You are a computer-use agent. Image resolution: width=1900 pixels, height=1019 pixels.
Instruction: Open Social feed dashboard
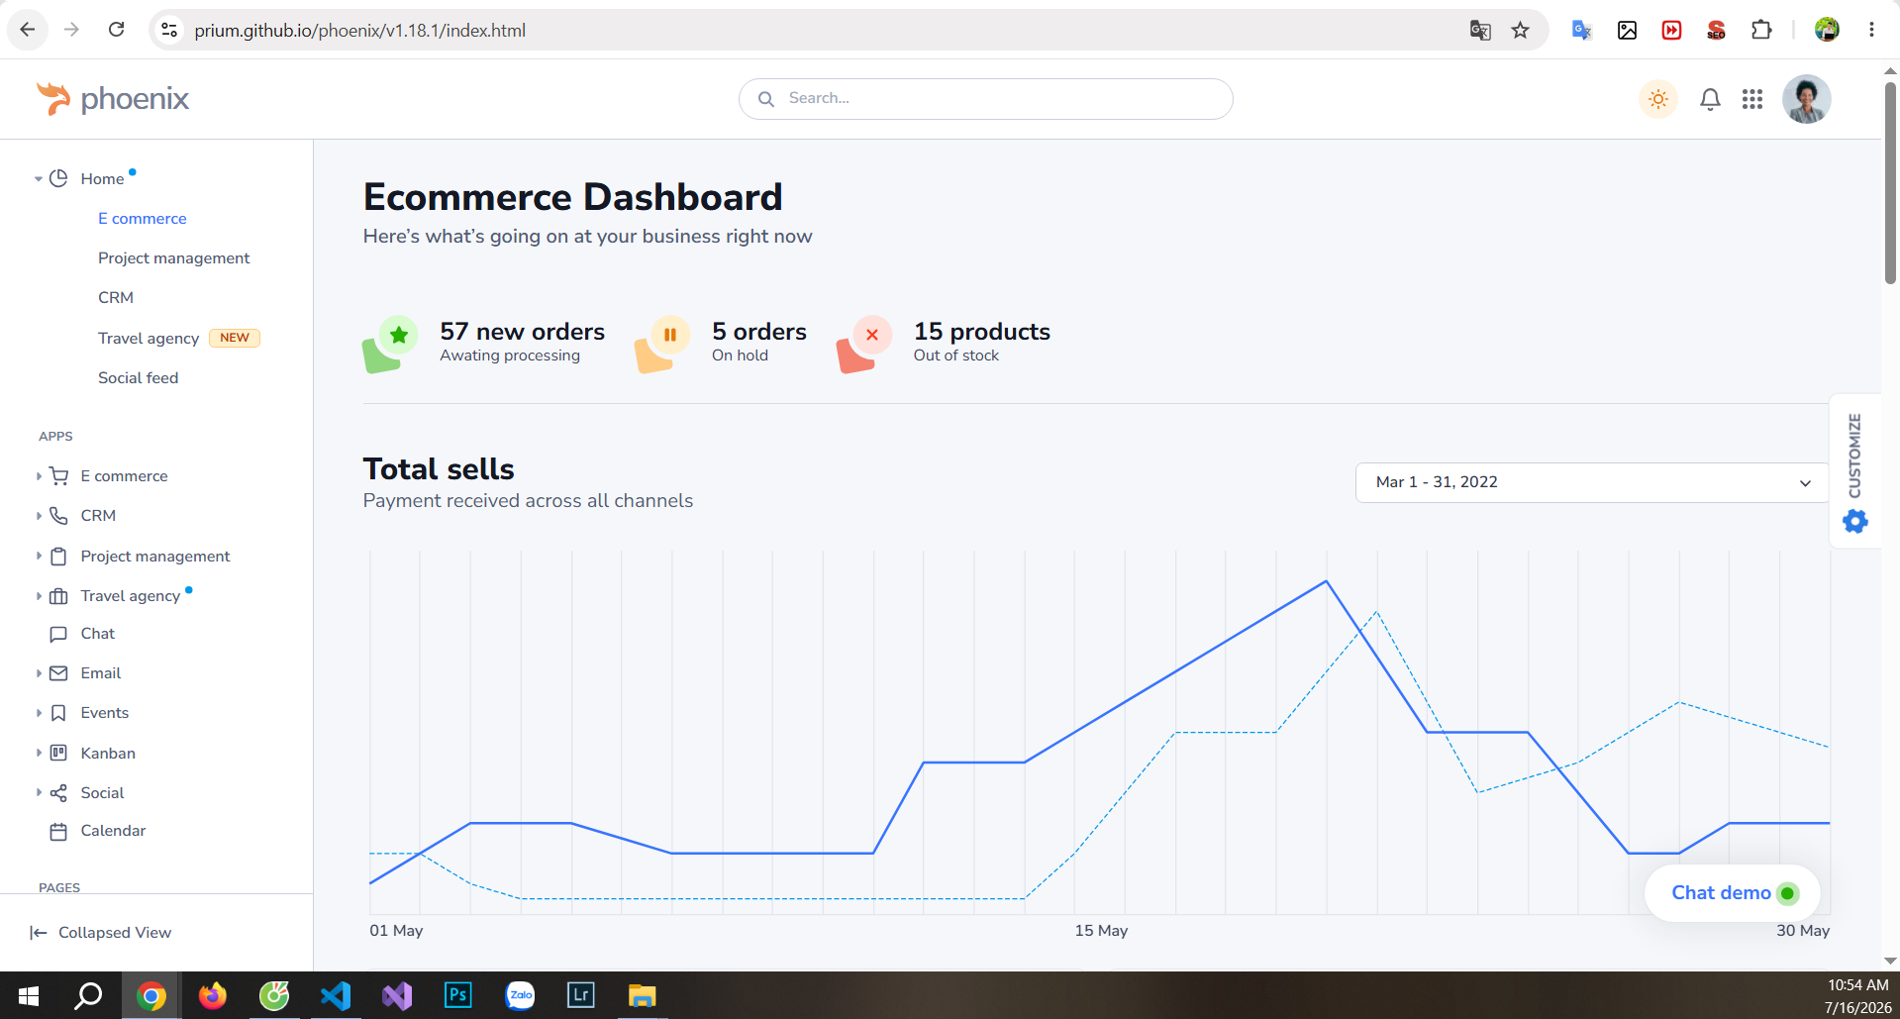(139, 378)
